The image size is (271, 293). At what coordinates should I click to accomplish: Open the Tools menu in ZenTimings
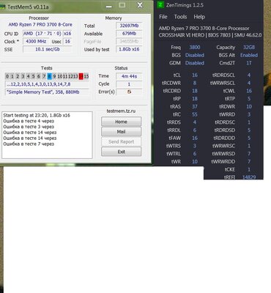click(180, 17)
